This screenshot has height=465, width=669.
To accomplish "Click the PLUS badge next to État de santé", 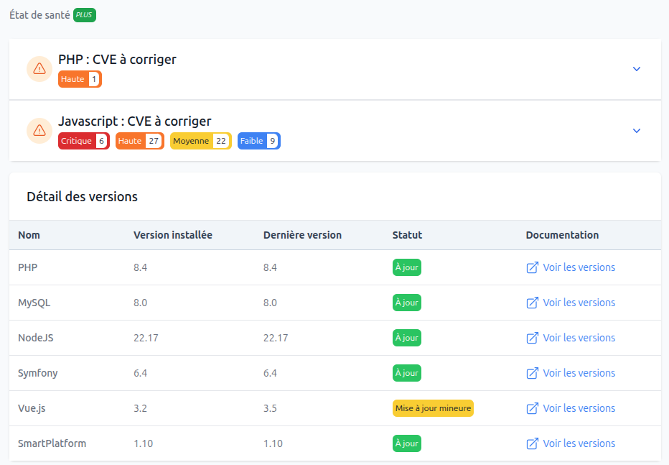I will (84, 14).
